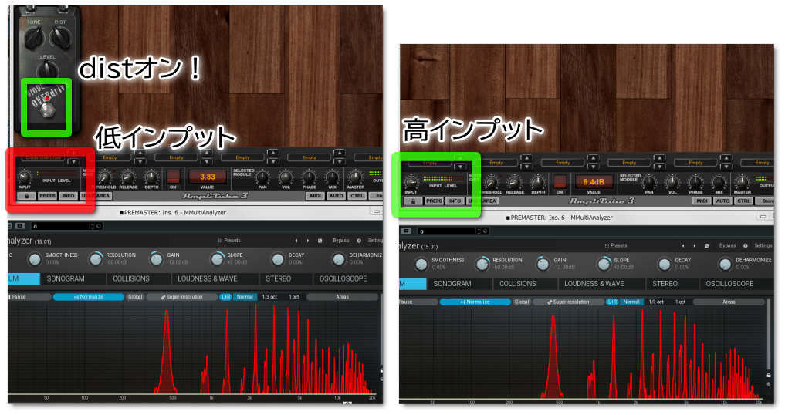
Task: Click the help icon in left MMultiAnalyzer
Action: click(359, 241)
